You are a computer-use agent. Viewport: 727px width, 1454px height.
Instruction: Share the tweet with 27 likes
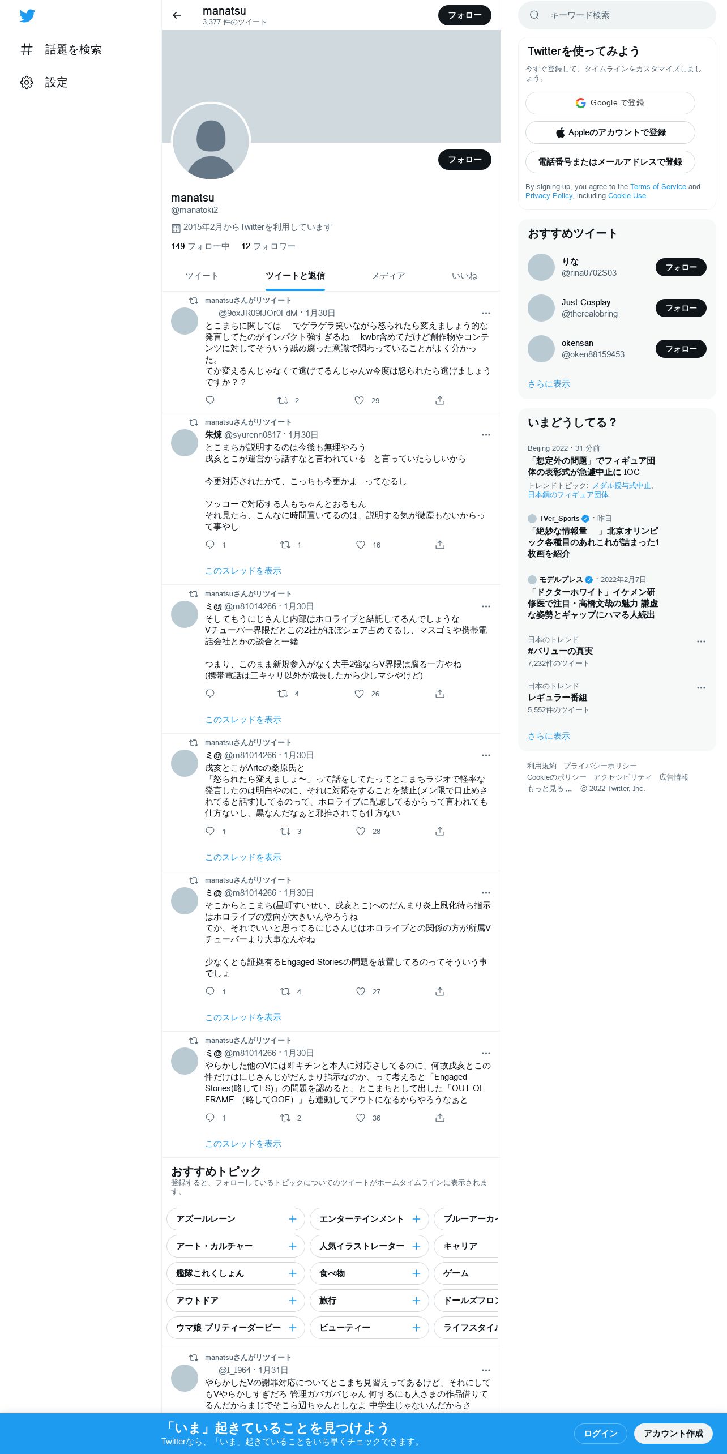440,991
